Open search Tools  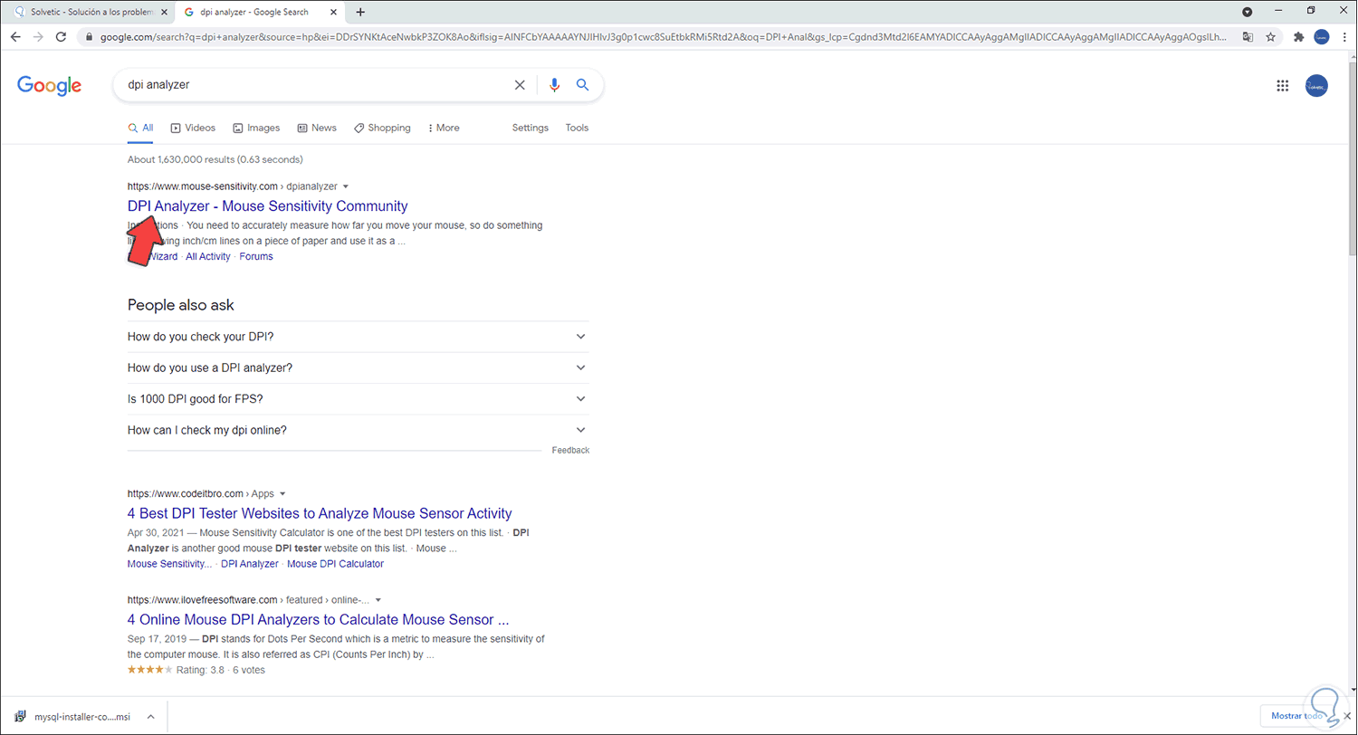point(578,128)
